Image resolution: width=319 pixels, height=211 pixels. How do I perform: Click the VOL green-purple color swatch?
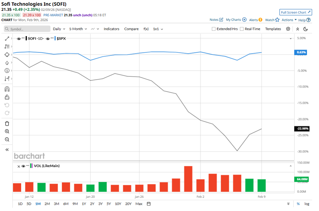pyautogui.click(x=31, y=166)
